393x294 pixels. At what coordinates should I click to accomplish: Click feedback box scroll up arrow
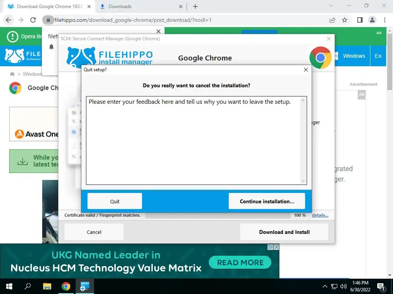coord(303,100)
